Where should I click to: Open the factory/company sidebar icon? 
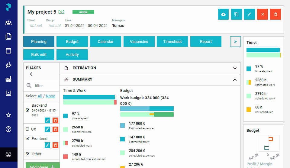coord(8,79)
